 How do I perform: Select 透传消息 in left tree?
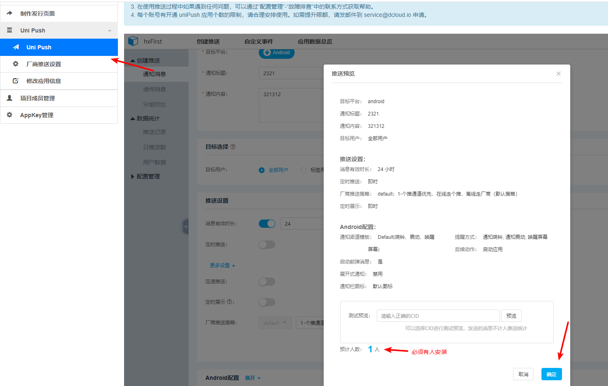pos(154,89)
